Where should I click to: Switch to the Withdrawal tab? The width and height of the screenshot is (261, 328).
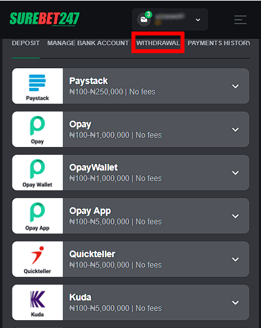point(158,43)
